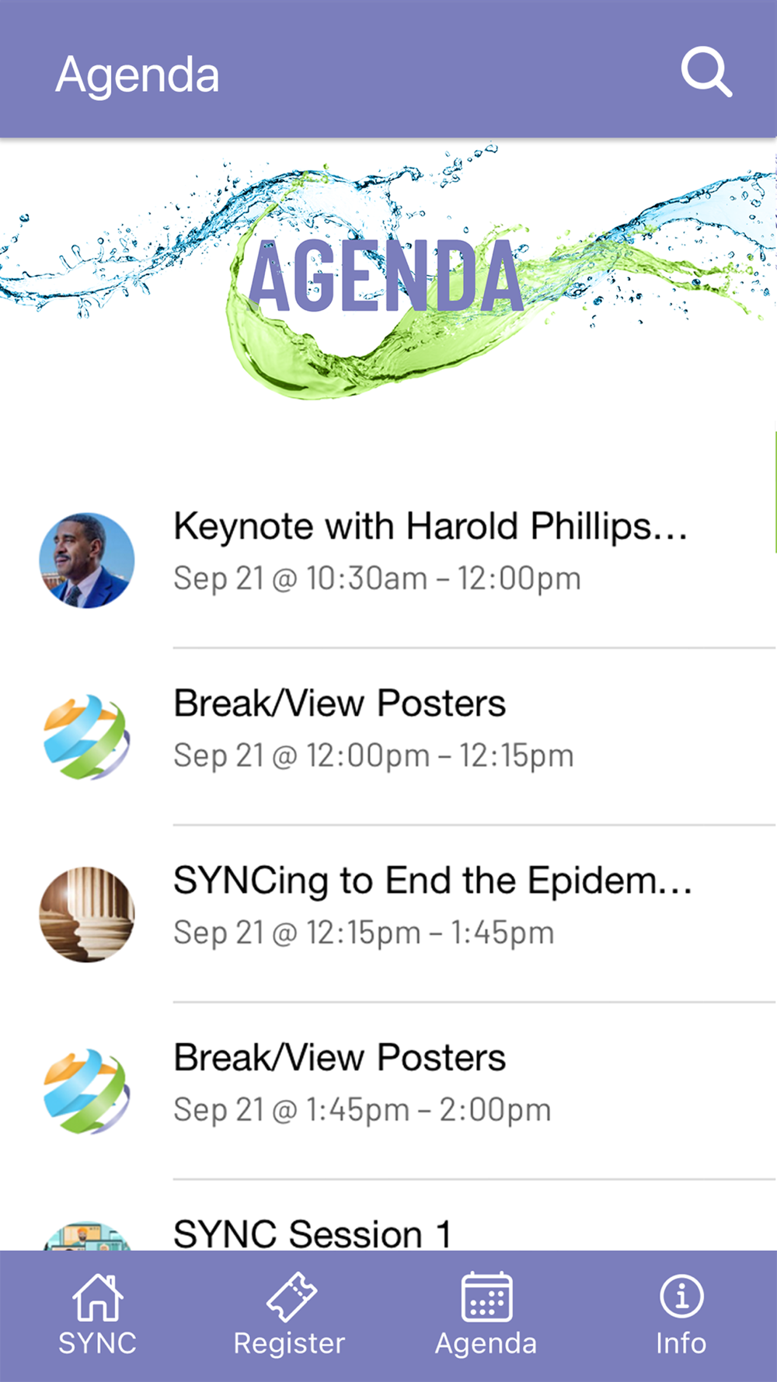The width and height of the screenshot is (777, 1382).
Task: Tap the search magnifier icon
Action: click(x=706, y=72)
